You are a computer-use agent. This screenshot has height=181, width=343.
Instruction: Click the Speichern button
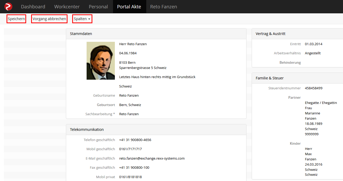[x=16, y=19]
